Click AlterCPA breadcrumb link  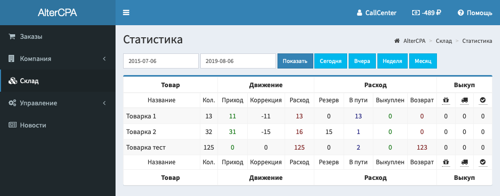(x=414, y=41)
